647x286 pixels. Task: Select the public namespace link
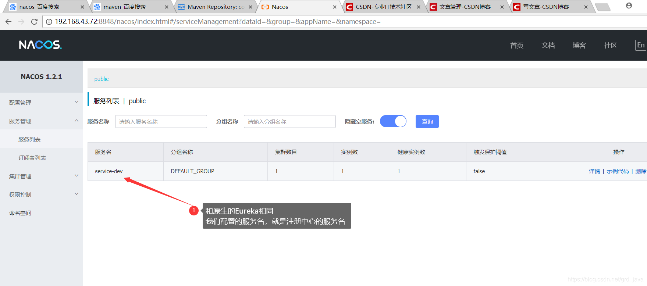(x=102, y=79)
